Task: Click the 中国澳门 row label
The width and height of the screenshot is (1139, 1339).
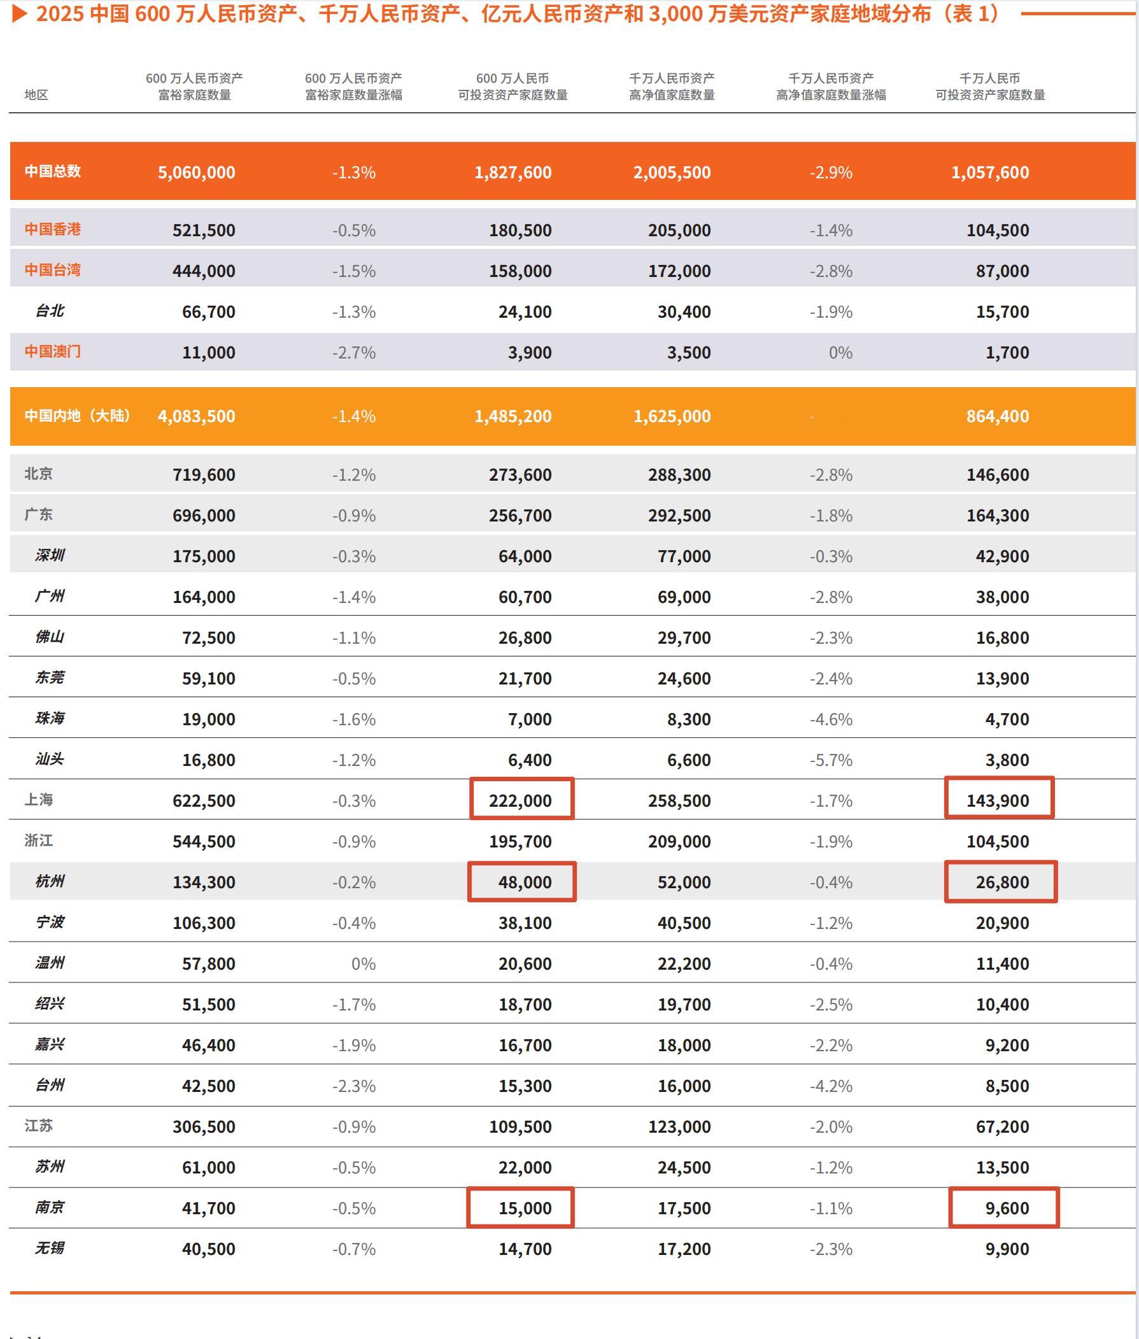Action: click(52, 351)
